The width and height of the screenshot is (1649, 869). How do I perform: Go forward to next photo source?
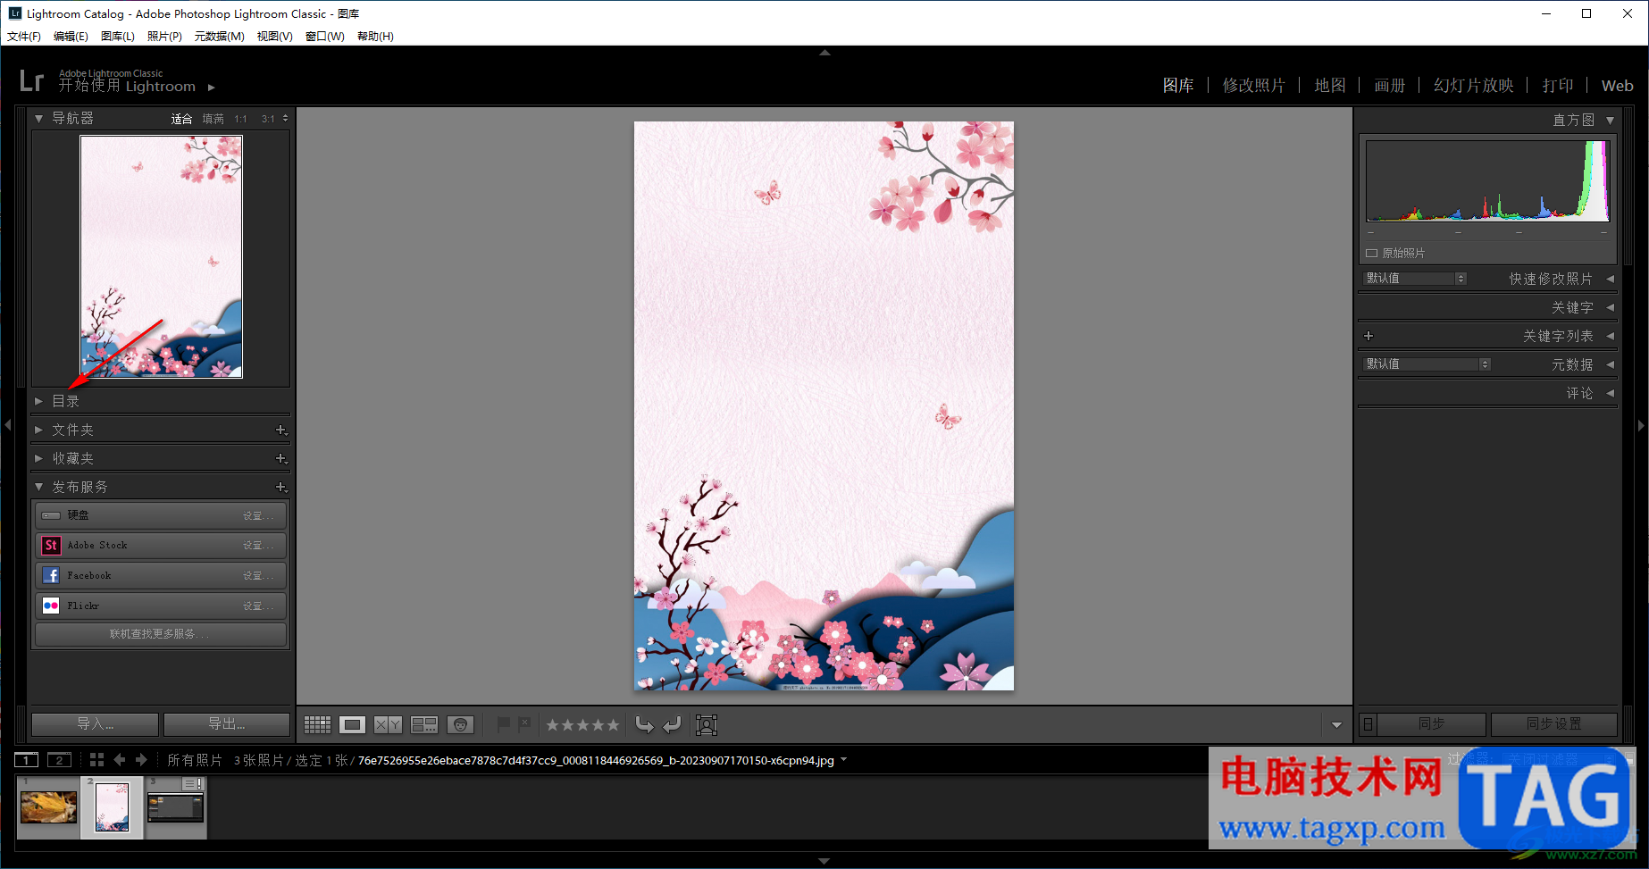141,760
